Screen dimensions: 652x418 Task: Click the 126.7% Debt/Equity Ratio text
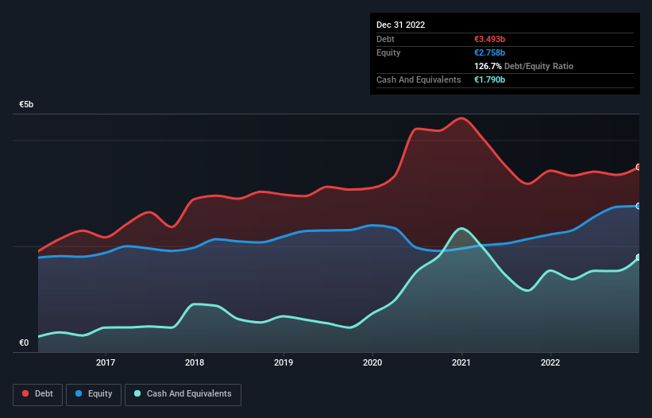[523, 66]
